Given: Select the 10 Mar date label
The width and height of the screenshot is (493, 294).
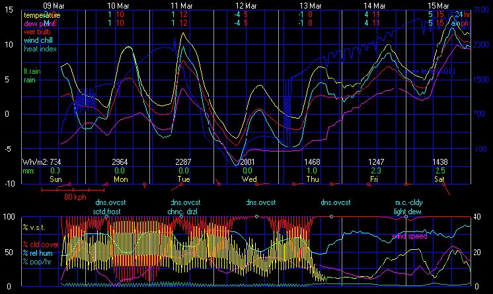Looking at the screenshot, I should tap(118, 6).
